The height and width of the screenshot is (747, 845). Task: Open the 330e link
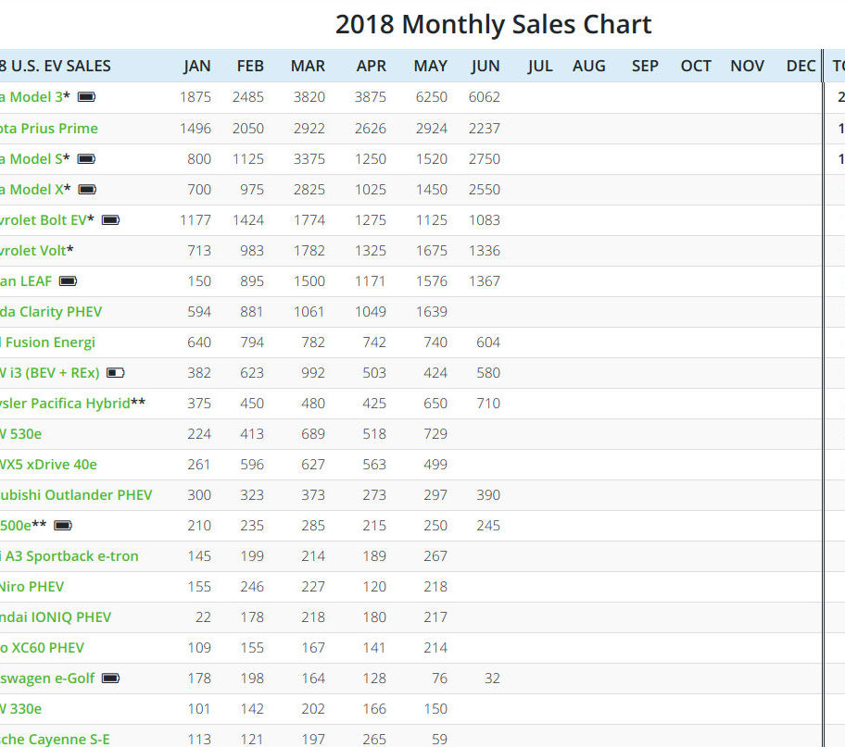tap(21, 709)
